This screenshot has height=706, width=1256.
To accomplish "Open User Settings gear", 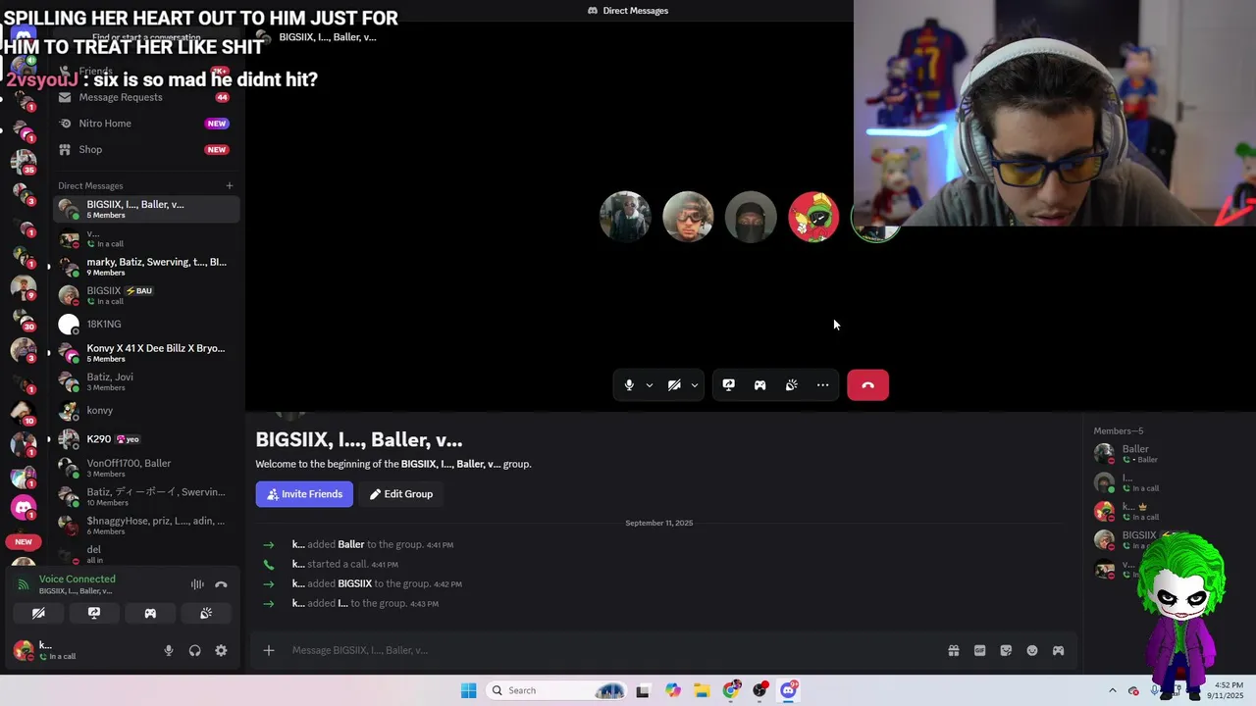I will [x=221, y=650].
